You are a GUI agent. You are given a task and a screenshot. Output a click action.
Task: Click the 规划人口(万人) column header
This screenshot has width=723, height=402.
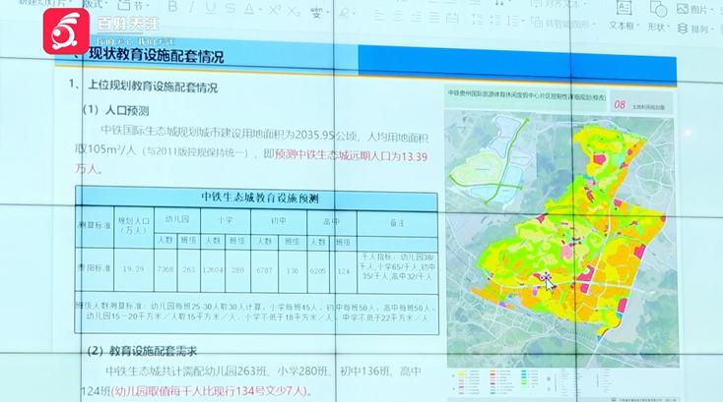click(x=134, y=225)
